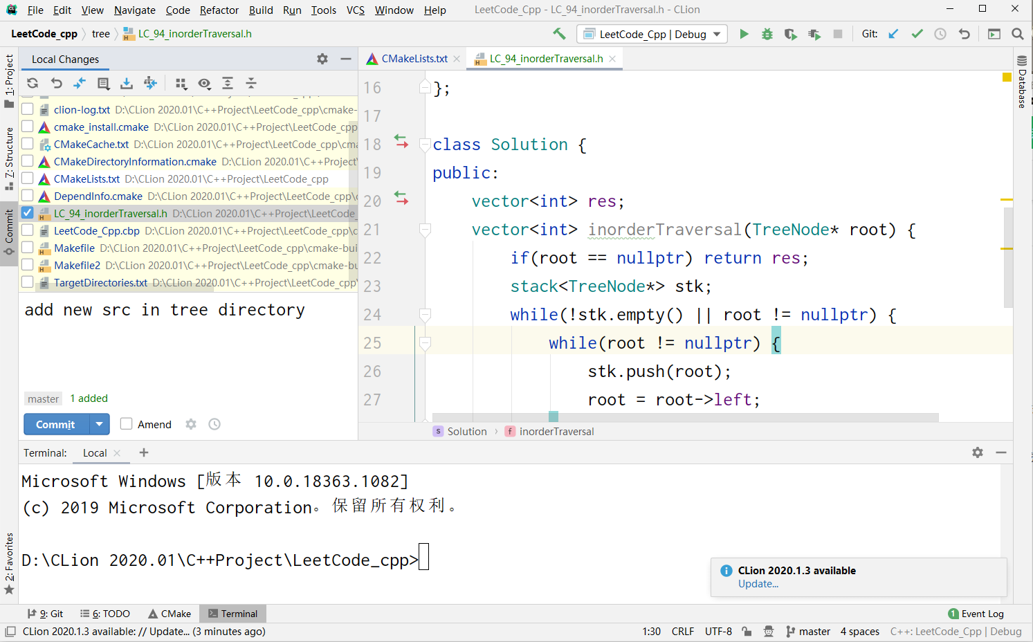Enable the Amend checkbox
Image resolution: width=1033 pixels, height=642 pixels.
[127, 424]
